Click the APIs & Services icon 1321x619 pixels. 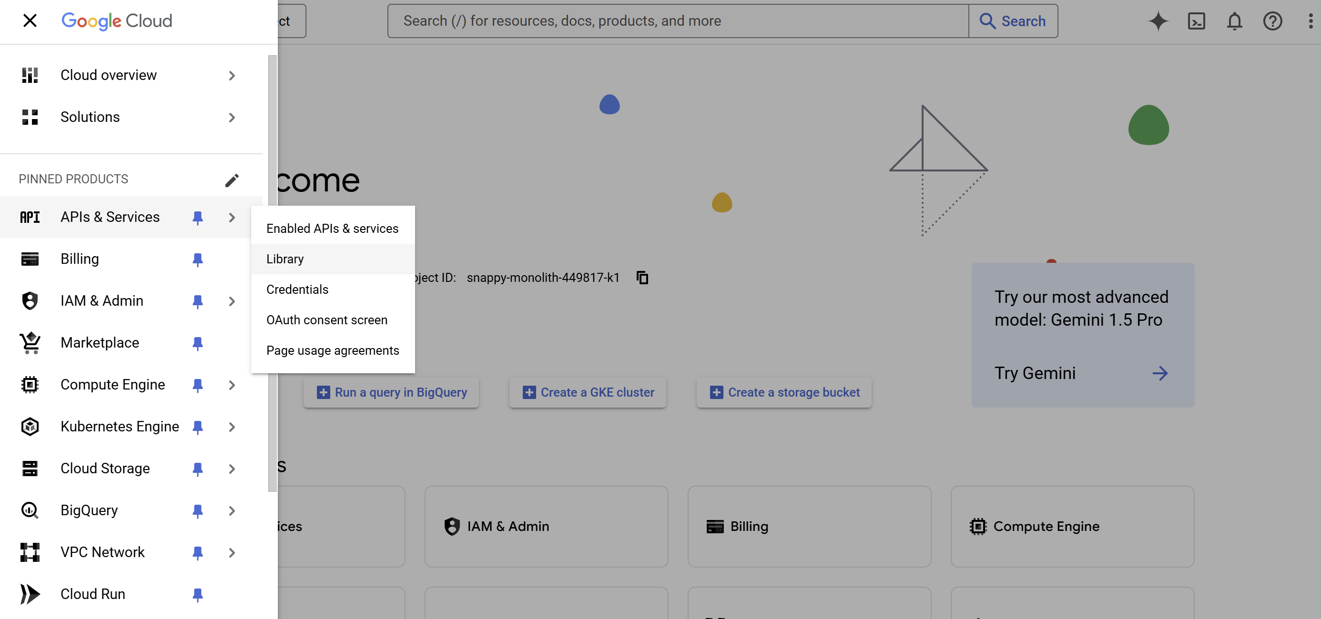pos(30,217)
